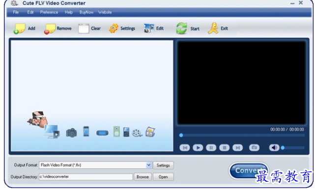Click the black iPod device icon
The height and width of the screenshot is (192, 316).
(x=126, y=132)
